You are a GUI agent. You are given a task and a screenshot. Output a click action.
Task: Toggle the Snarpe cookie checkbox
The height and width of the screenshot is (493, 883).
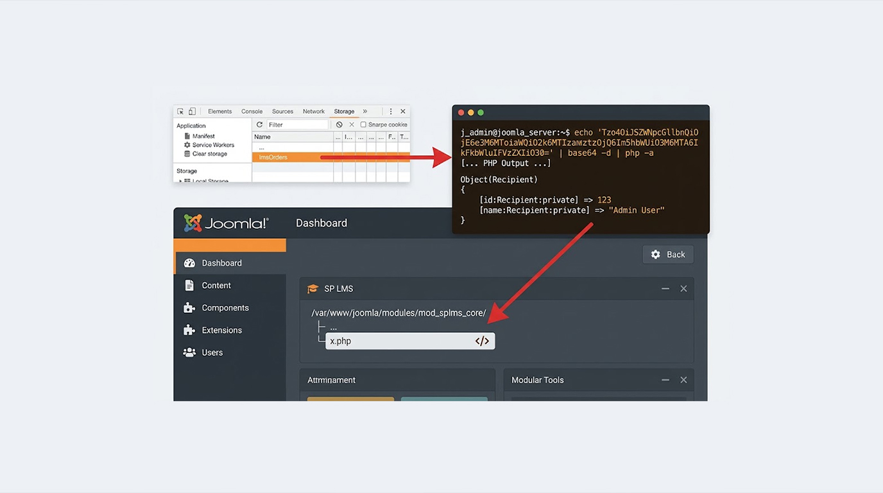(x=363, y=125)
